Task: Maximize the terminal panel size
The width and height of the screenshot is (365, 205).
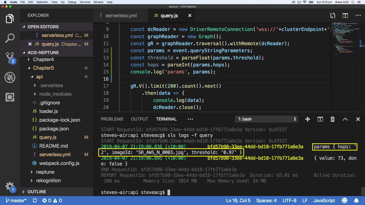Action: click(345, 119)
